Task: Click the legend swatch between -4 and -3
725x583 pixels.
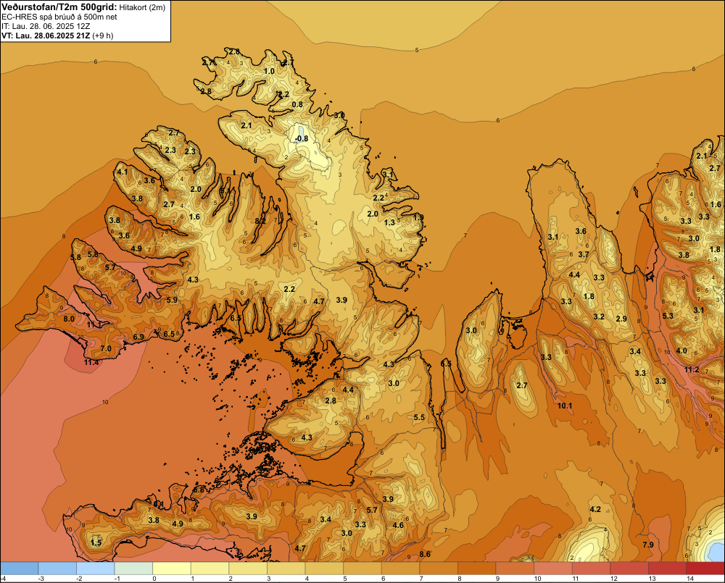Action: click(19, 569)
